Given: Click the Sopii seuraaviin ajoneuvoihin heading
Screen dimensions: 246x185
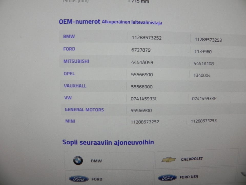Looking at the screenshot, I should 108,142.
